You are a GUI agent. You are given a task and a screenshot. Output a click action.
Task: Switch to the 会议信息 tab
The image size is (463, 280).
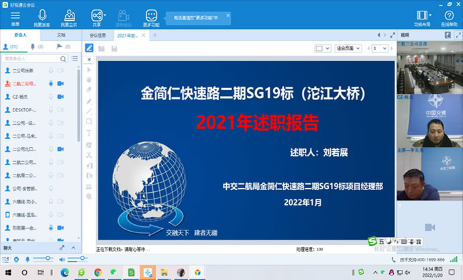click(98, 34)
